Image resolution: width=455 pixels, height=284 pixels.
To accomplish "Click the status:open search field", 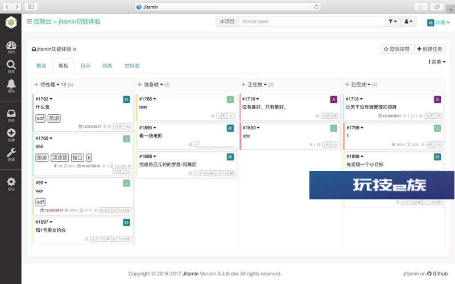I will coord(312,22).
